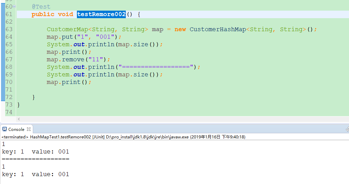
Task: Click line number 63 in gutter
Action: pyautogui.click(x=9, y=29)
